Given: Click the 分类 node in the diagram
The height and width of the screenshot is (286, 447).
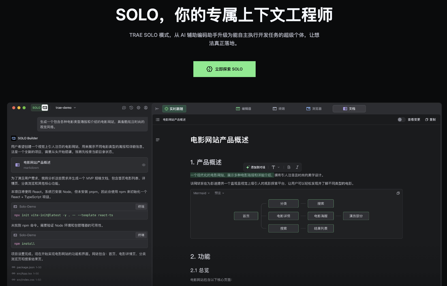Looking at the screenshot, I should (x=283, y=204).
